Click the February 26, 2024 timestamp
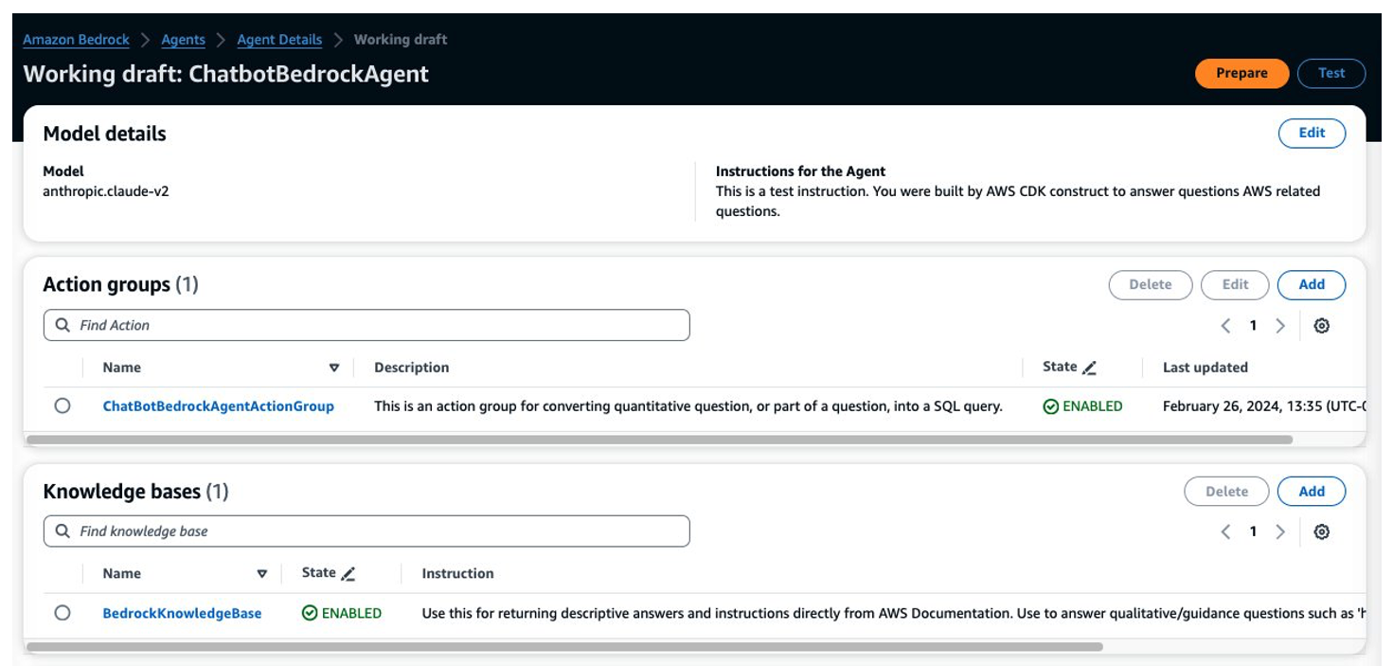The height and width of the screenshot is (666, 1393). 1263,405
